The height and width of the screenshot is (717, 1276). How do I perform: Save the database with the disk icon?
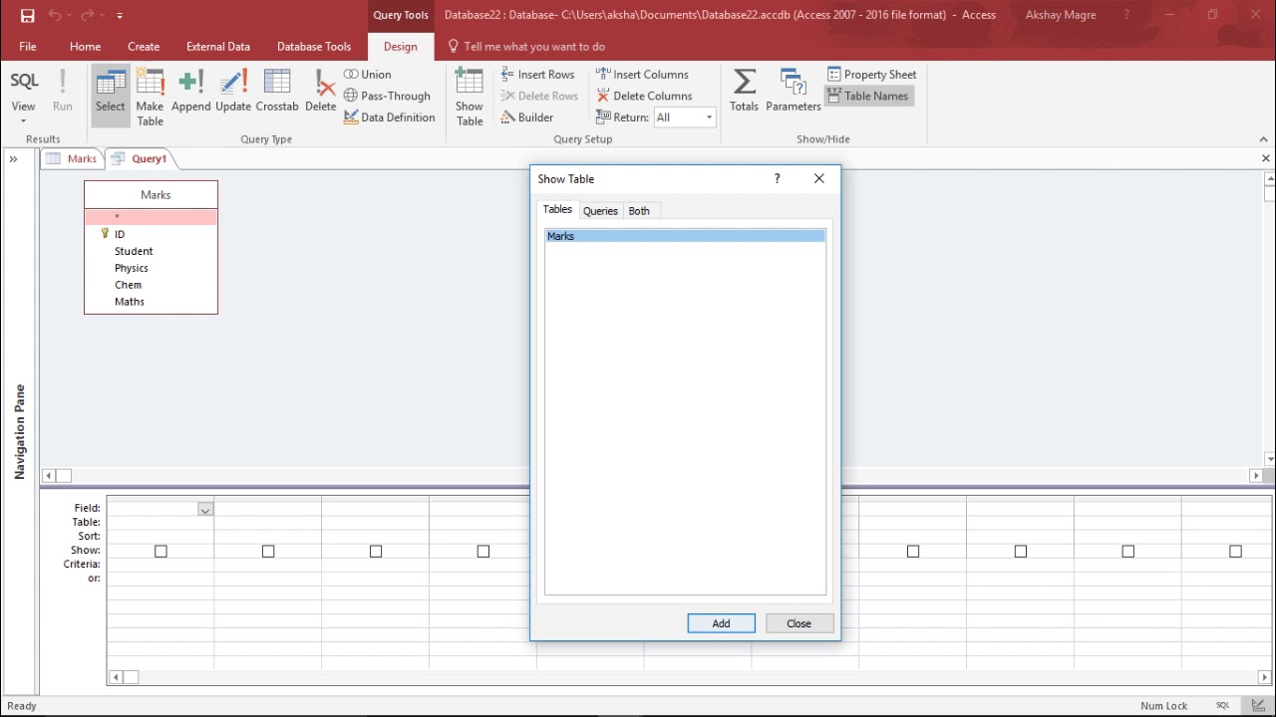[27, 15]
